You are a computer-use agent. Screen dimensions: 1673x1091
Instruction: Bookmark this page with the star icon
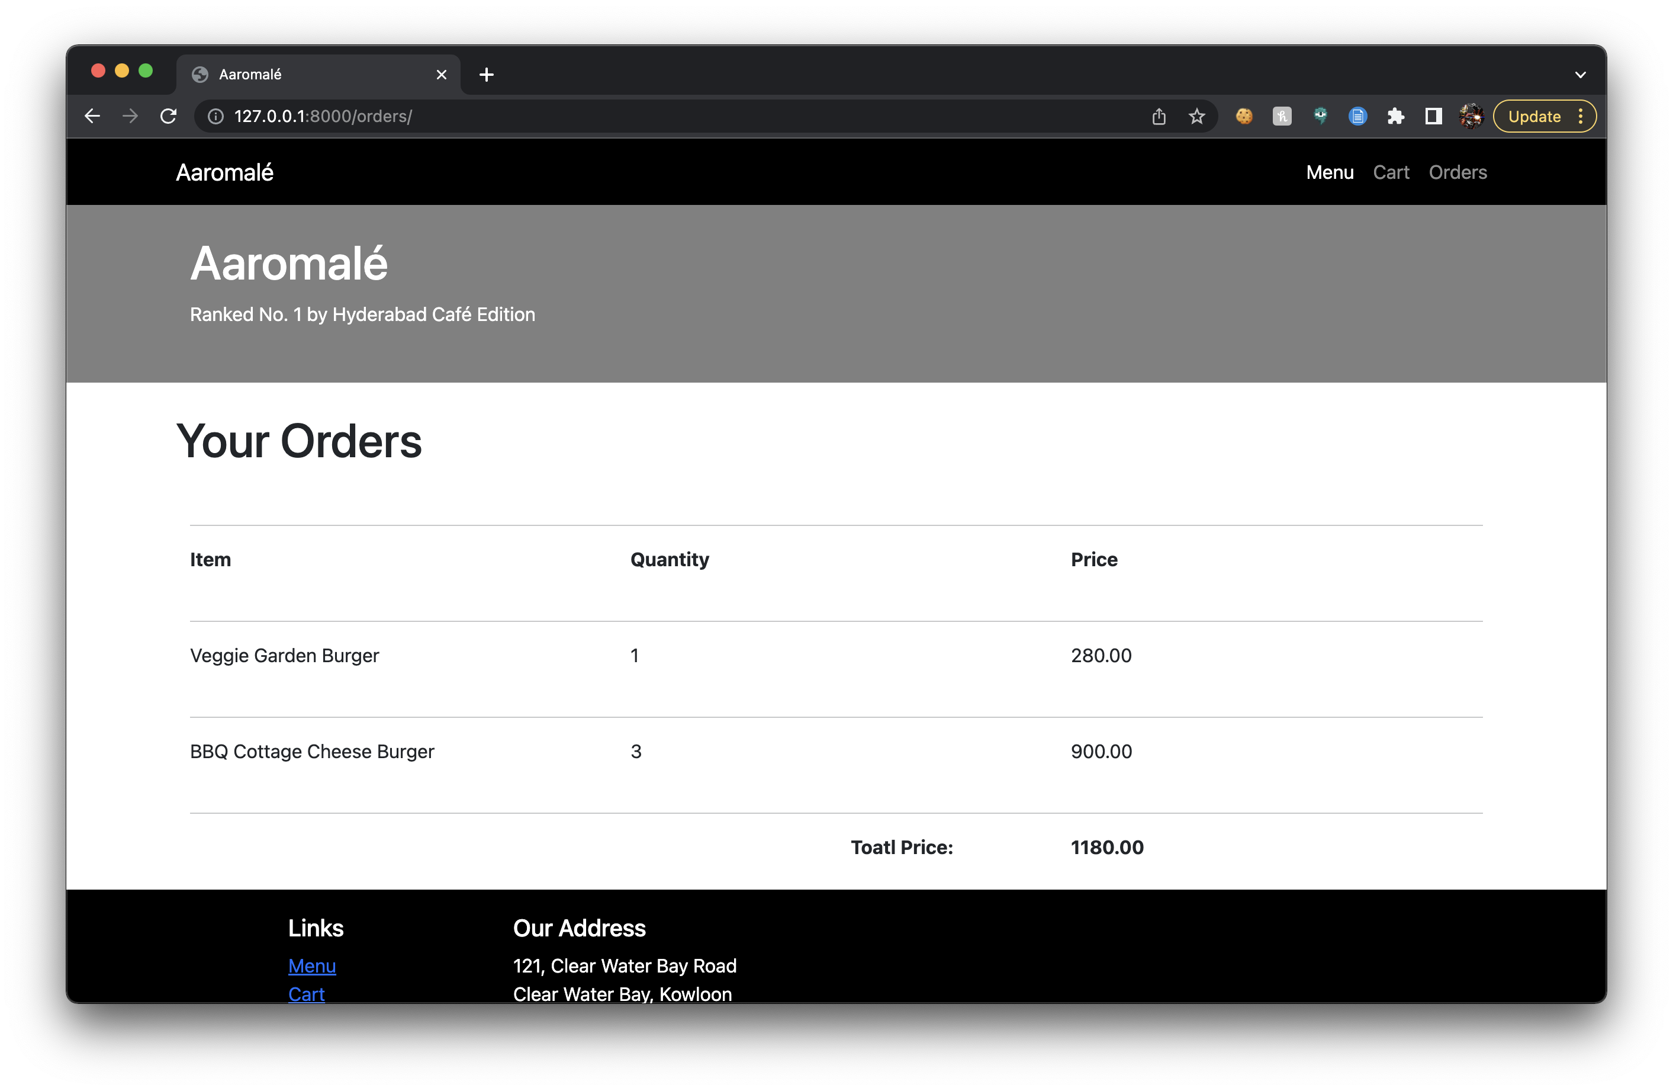[x=1197, y=116]
